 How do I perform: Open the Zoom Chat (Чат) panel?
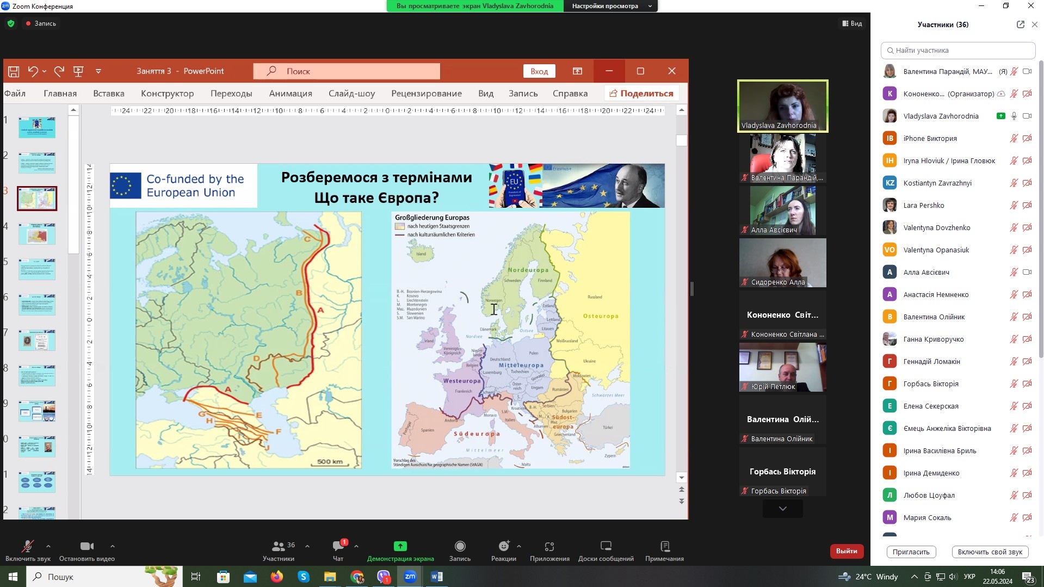(x=338, y=547)
